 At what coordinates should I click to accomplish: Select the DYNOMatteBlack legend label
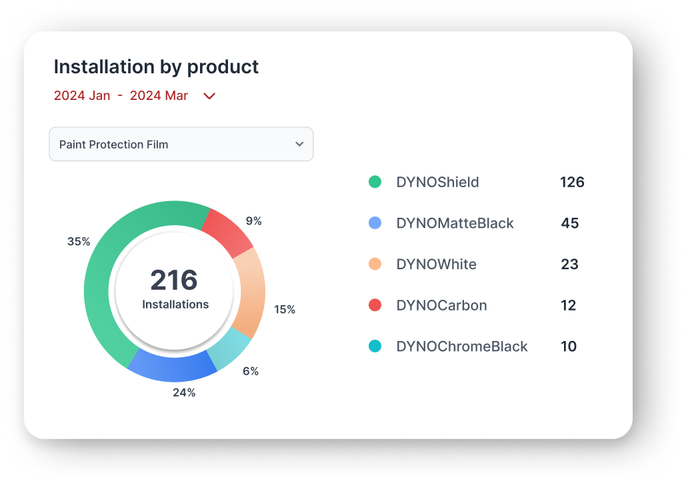point(455,223)
